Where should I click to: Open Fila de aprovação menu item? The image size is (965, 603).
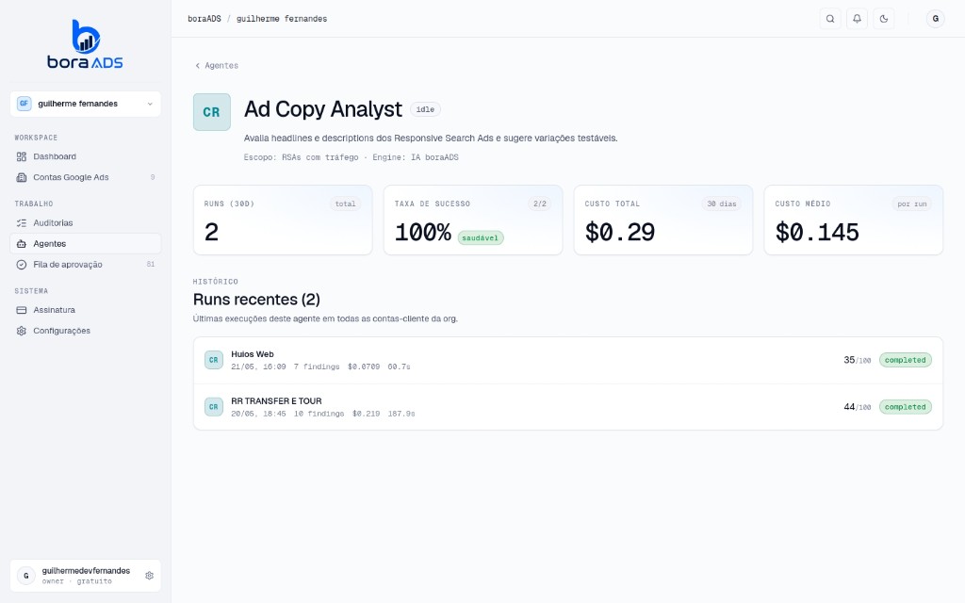point(86,265)
